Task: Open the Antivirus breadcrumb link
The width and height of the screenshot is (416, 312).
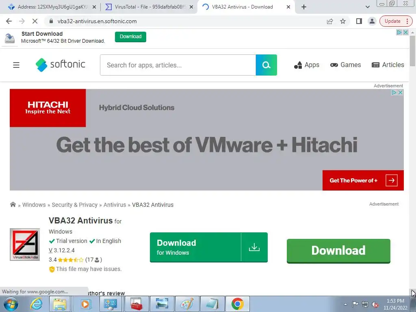Action: coord(115,205)
